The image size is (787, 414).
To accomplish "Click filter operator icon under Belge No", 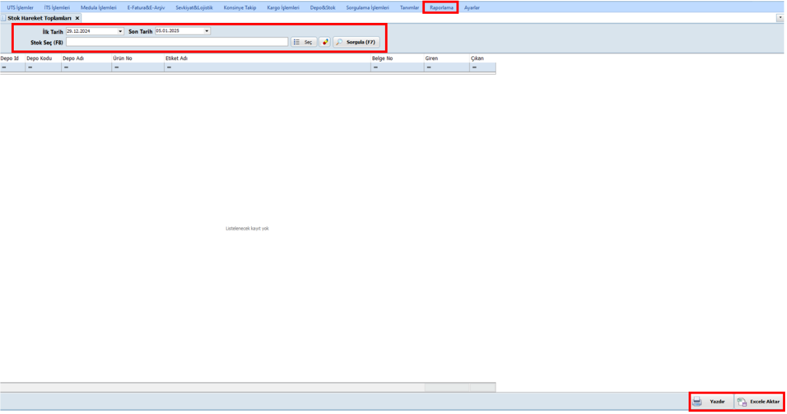I will pos(375,67).
